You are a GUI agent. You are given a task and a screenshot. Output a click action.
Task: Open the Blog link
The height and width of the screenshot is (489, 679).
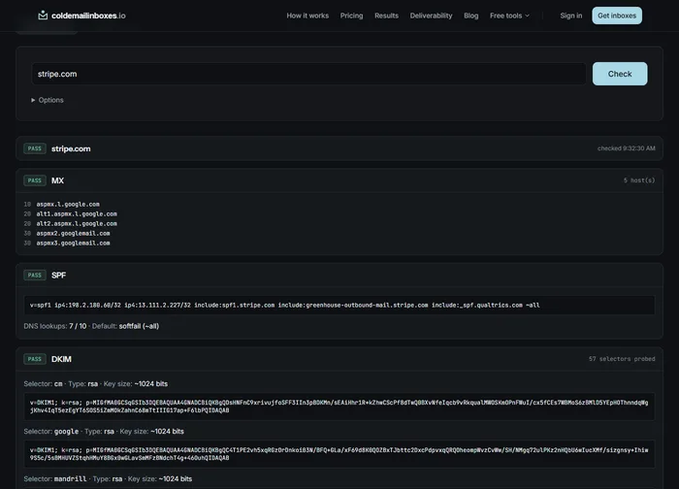click(x=471, y=16)
